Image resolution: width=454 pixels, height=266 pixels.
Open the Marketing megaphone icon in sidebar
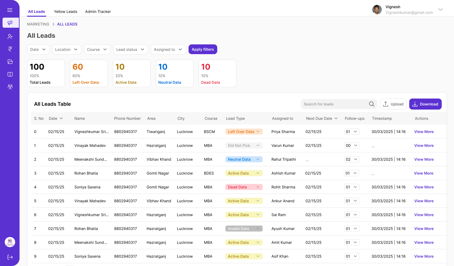coord(10,23)
